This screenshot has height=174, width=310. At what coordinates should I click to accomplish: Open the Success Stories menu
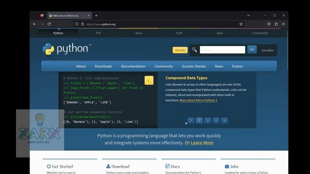194,66
